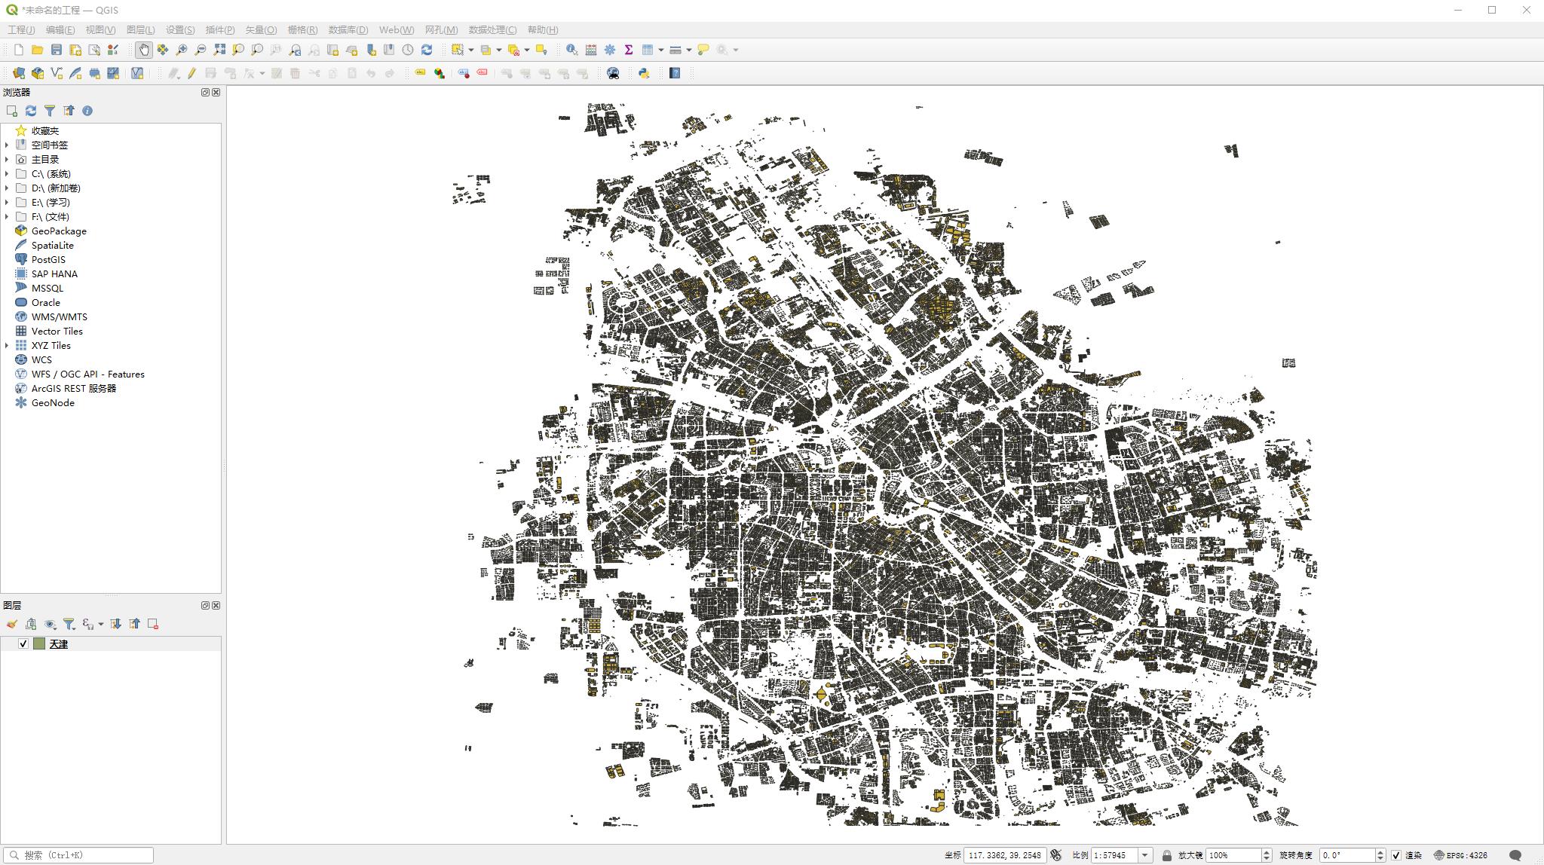1544x865 pixels.
Task: Open the processing Toolbox gear icon
Action: click(609, 50)
